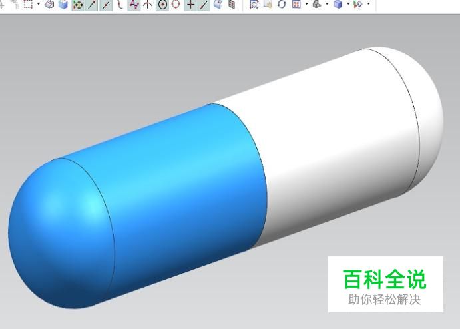
Task: Toggle the Enable Snap Point icon
Action: [78, 5]
